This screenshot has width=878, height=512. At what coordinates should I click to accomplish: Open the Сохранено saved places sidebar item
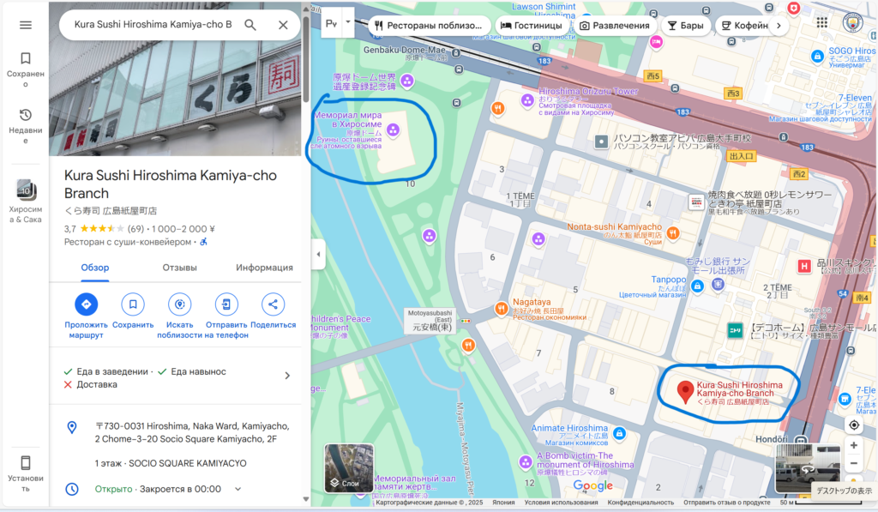[x=26, y=70]
